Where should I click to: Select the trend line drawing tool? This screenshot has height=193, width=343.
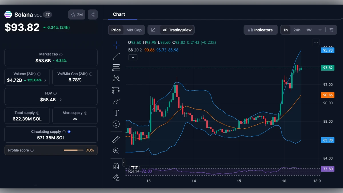tap(116, 56)
